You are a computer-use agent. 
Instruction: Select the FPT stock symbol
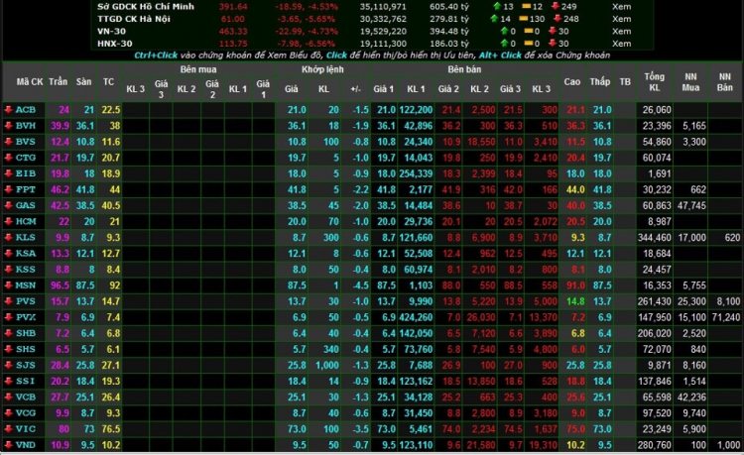click(26, 189)
